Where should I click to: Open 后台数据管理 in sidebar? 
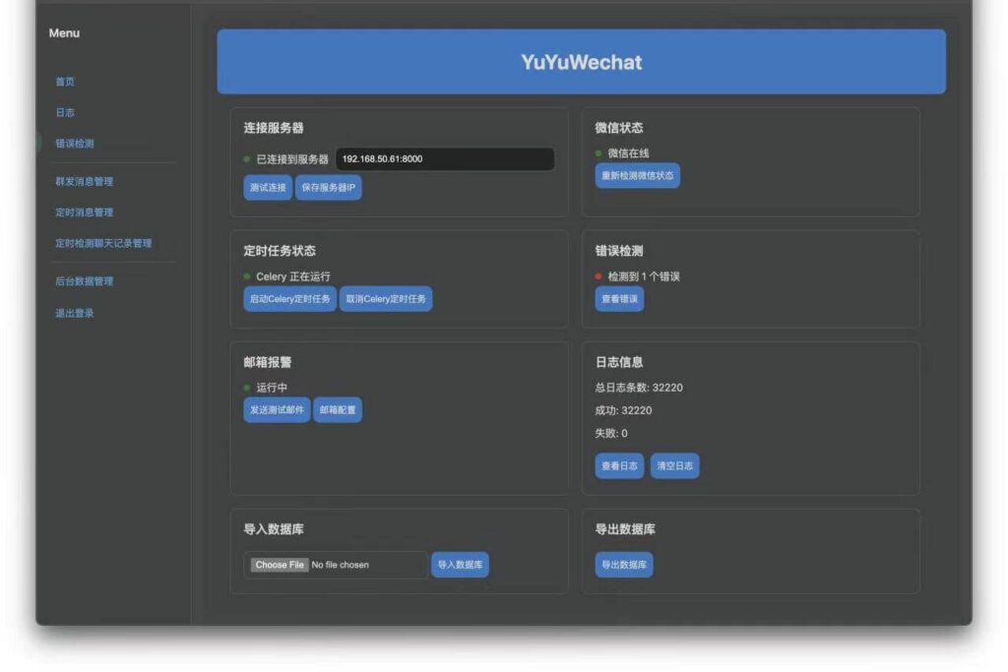tap(85, 280)
